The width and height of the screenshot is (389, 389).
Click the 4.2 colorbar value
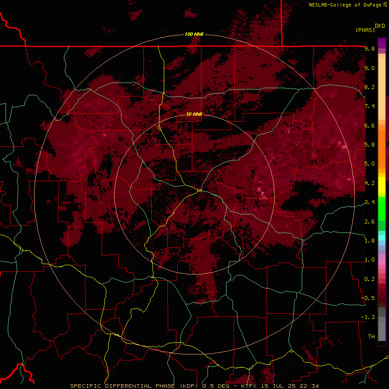pos(370,183)
